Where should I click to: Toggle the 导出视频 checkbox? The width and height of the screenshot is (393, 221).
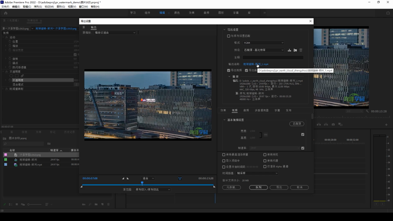(x=229, y=70)
